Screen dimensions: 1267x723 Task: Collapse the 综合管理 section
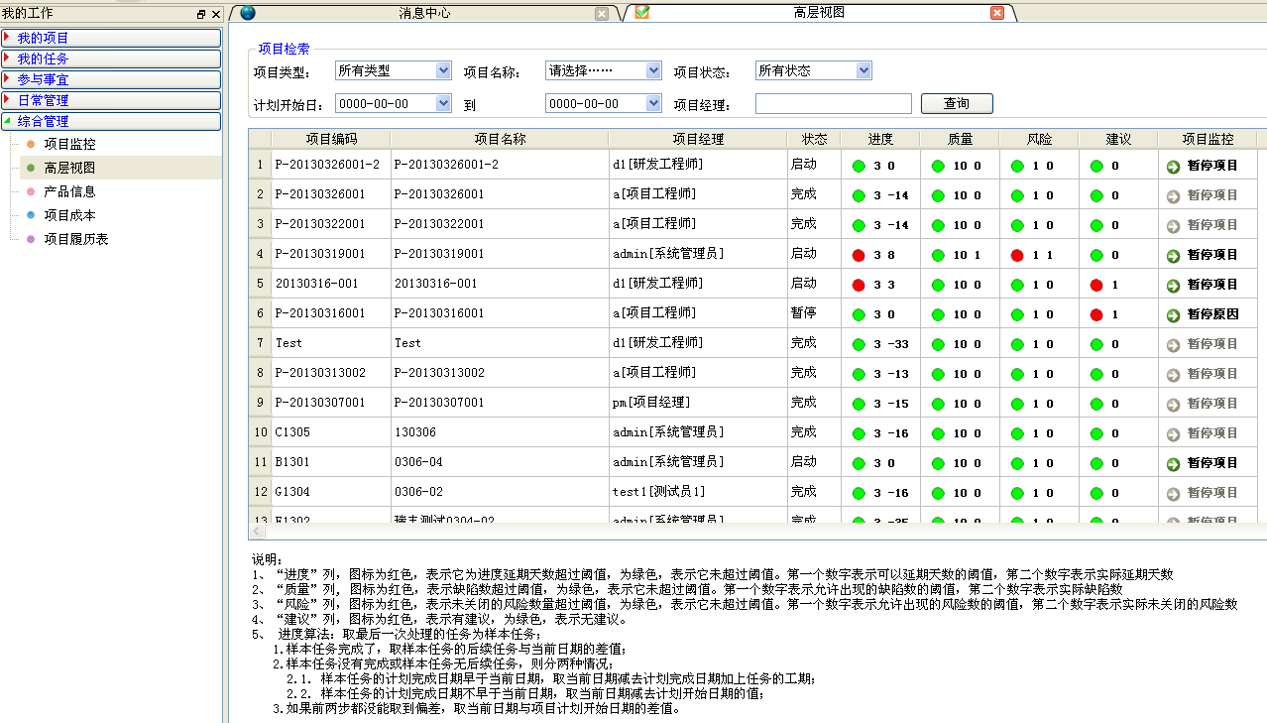pyautogui.click(x=111, y=121)
